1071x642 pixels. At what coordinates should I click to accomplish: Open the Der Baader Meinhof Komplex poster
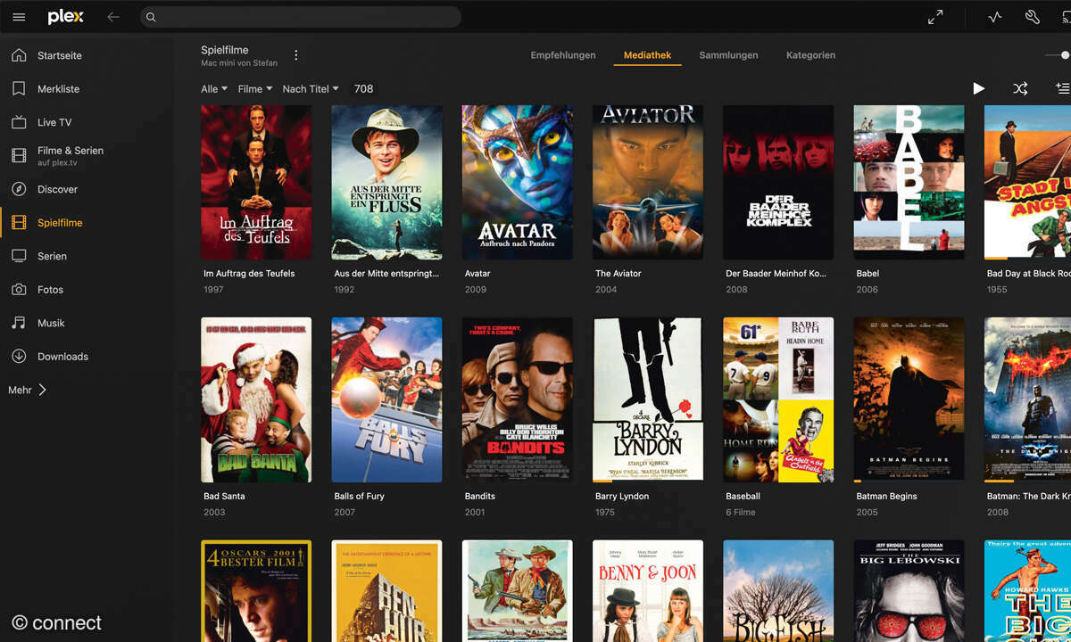click(x=778, y=183)
